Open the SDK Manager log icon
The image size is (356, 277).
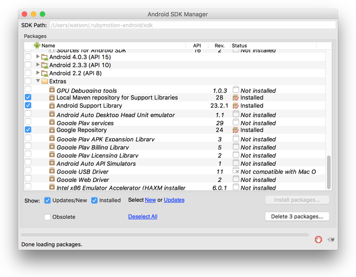click(x=331, y=239)
